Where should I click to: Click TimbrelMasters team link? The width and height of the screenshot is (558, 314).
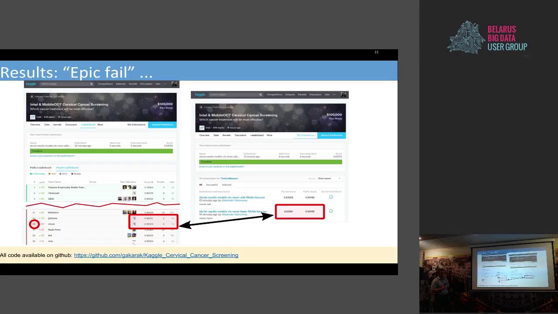click(229, 178)
